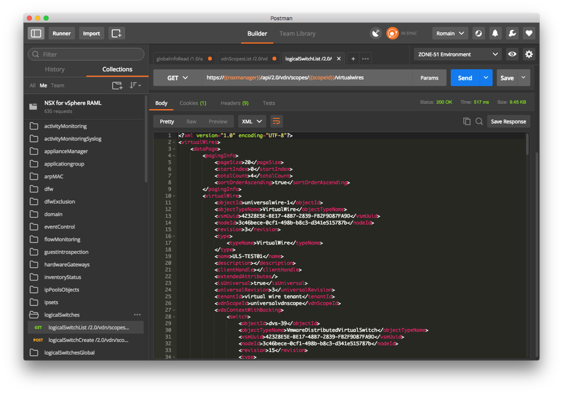Open environment quick settings gear

click(x=529, y=54)
